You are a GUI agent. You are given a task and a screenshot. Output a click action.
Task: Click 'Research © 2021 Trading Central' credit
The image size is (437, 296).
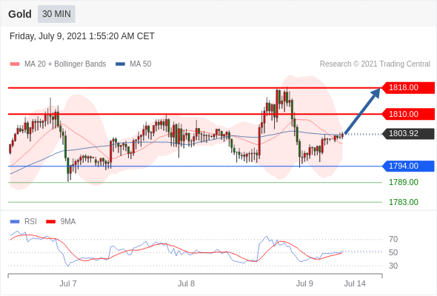coord(375,64)
